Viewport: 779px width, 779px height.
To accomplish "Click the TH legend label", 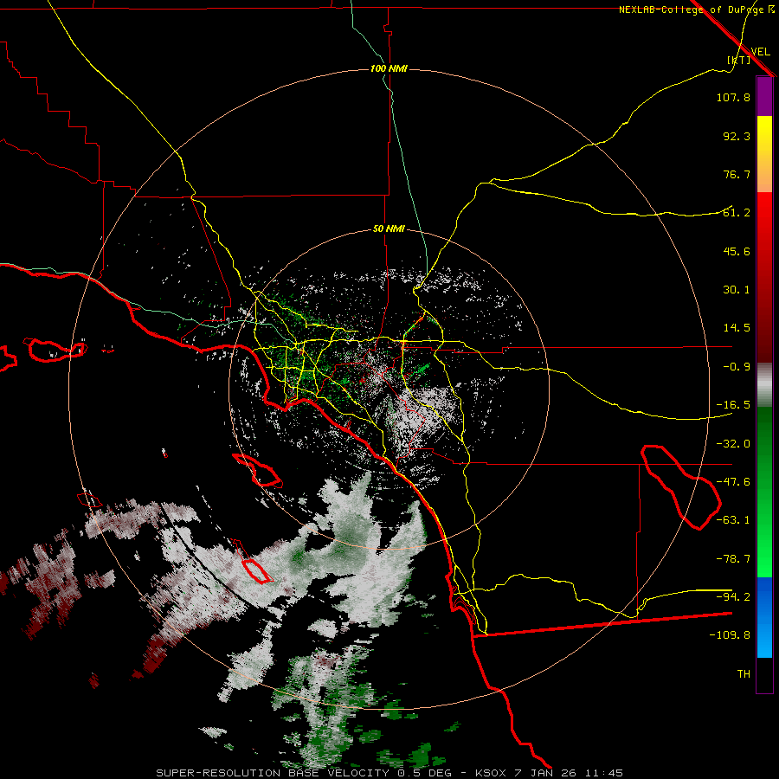I will coord(744,674).
